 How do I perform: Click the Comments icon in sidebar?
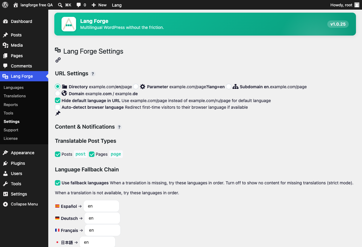tap(5, 66)
